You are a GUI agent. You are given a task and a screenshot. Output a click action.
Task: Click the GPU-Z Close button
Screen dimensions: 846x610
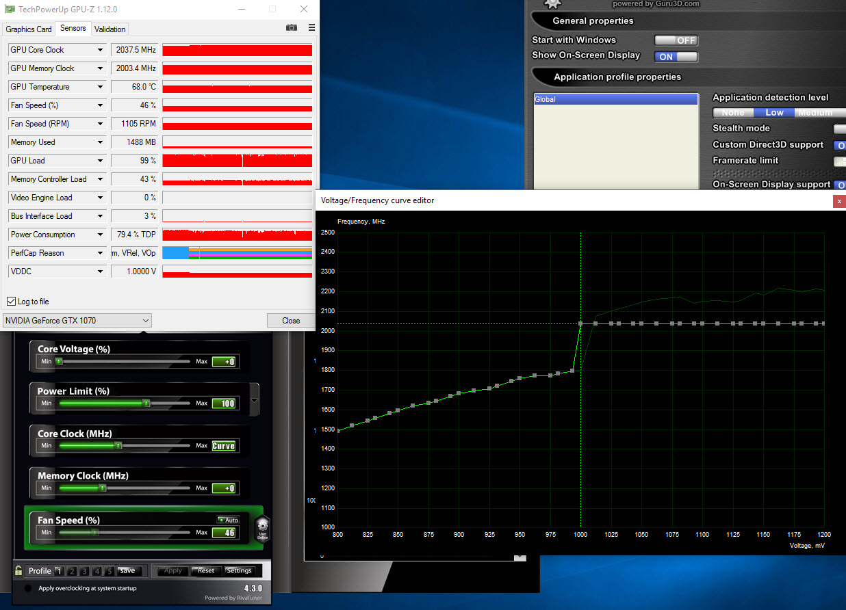click(291, 320)
